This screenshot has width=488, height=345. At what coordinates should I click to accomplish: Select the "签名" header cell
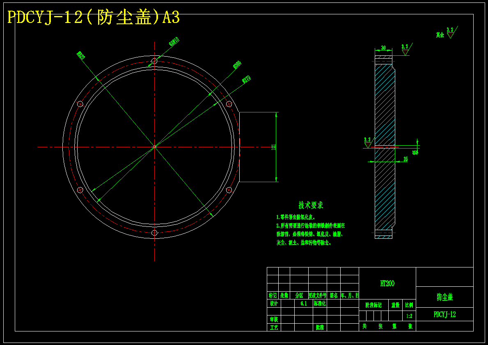(334, 295)
